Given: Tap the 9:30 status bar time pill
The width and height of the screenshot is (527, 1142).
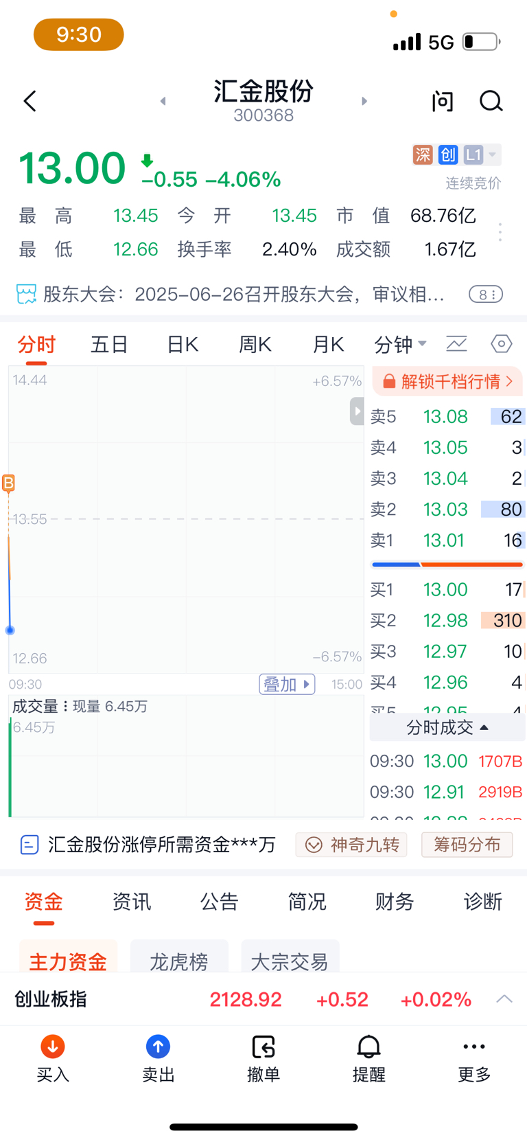Looking at the screenshot, I should pos(79,34).
